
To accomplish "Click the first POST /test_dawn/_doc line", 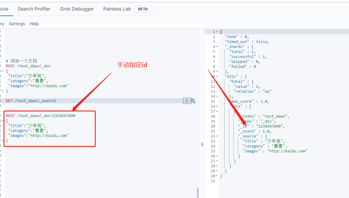I will [x=28, y=66].
